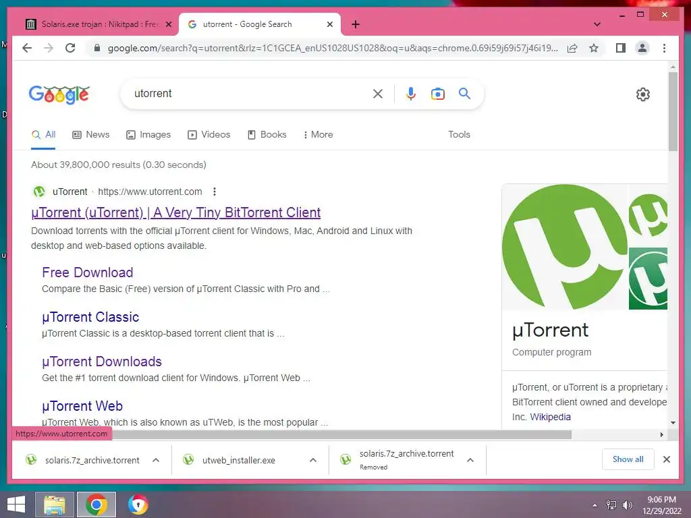691x518 pixels.
Task: Open the µTorrent Web sitelink
Action: 82,405
